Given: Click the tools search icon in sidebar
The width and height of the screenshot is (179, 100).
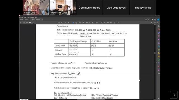Looking at the screenshot, I should point(159,26).
